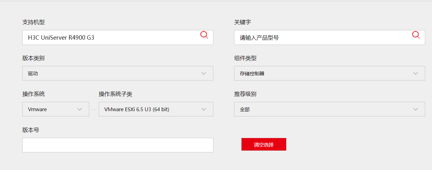
Task: Expand the VMware ESXi 6.5 U3 subtype dropdown
Action: [156, 109]
